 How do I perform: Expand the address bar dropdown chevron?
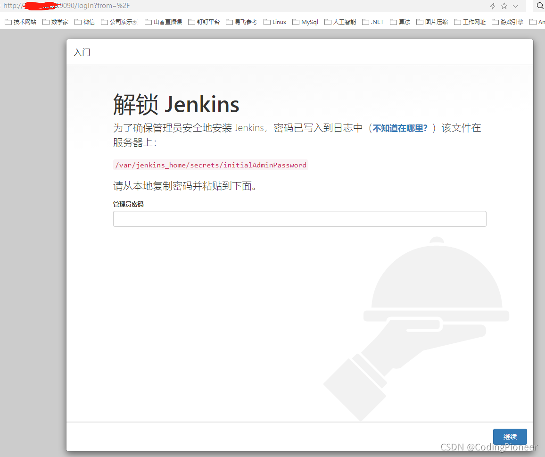click(515, 6)
